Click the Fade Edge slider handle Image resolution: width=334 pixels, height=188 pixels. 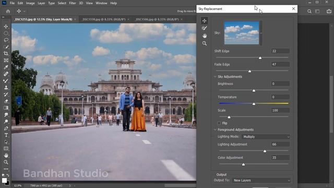(x=249, y=71)
